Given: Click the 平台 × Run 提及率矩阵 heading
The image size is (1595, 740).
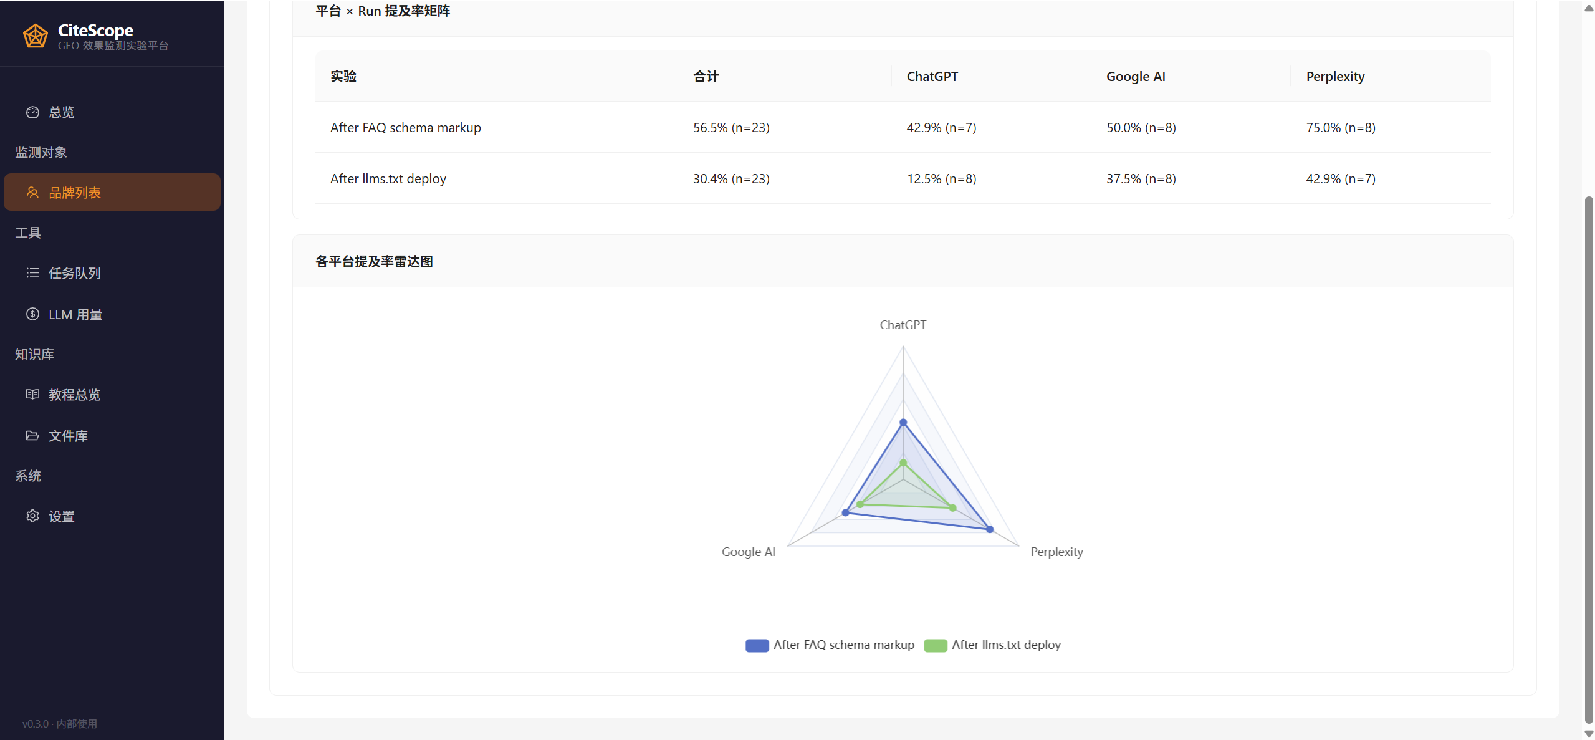Looking at the screenshot, I should click(383, 11).
